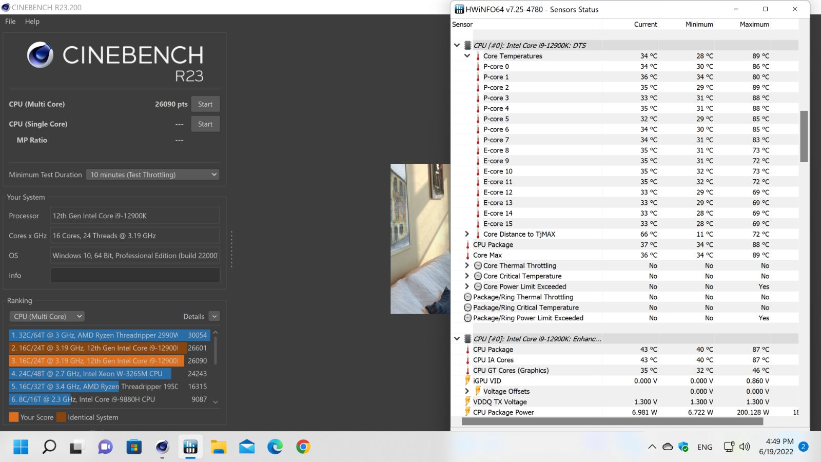Open network and volume quick settings
The height and width of the screenshot is (462, 821).
click(737, 447)
